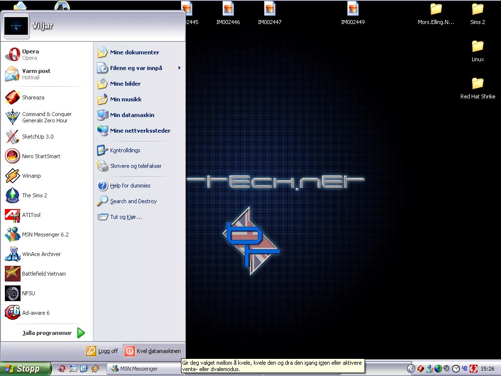Open Mine nettverkssteder
Screen dimensions: 501x376
139,130
